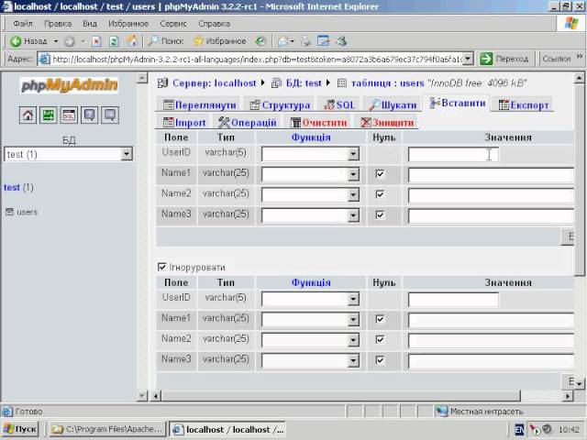587x440 pixels.
Task: Open the Поиск search tool
Action: [x=165, y=41]
